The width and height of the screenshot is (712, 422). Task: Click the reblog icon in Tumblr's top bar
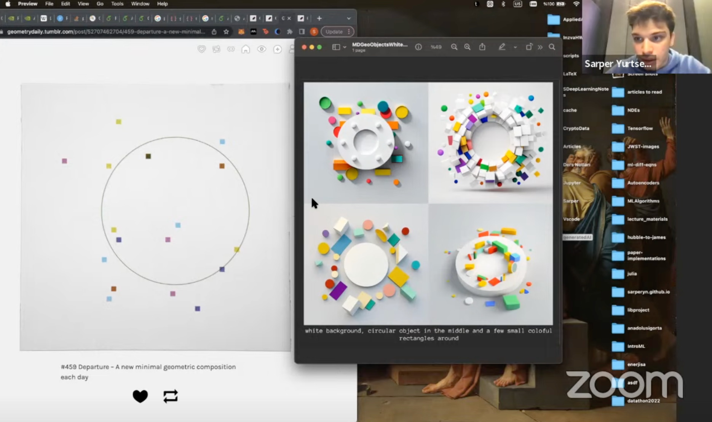click(216, 49)
